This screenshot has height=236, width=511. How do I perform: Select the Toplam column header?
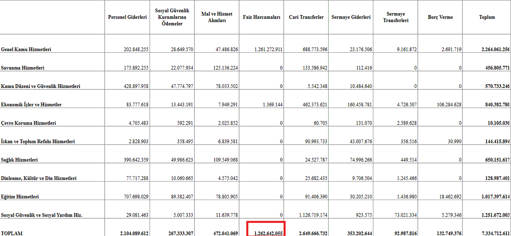tap(487, 17)
